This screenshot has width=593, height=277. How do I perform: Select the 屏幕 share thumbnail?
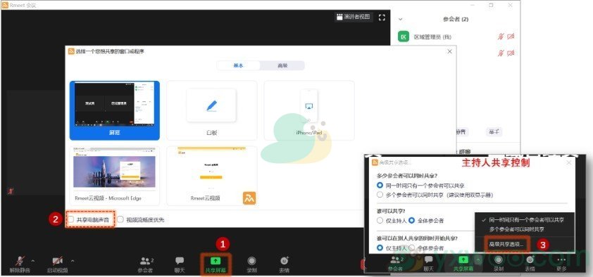tap(115, 110)
